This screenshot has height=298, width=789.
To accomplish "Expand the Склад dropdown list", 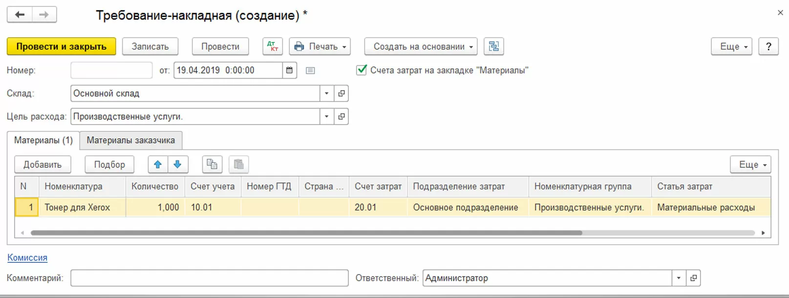I will coord(327,93).
